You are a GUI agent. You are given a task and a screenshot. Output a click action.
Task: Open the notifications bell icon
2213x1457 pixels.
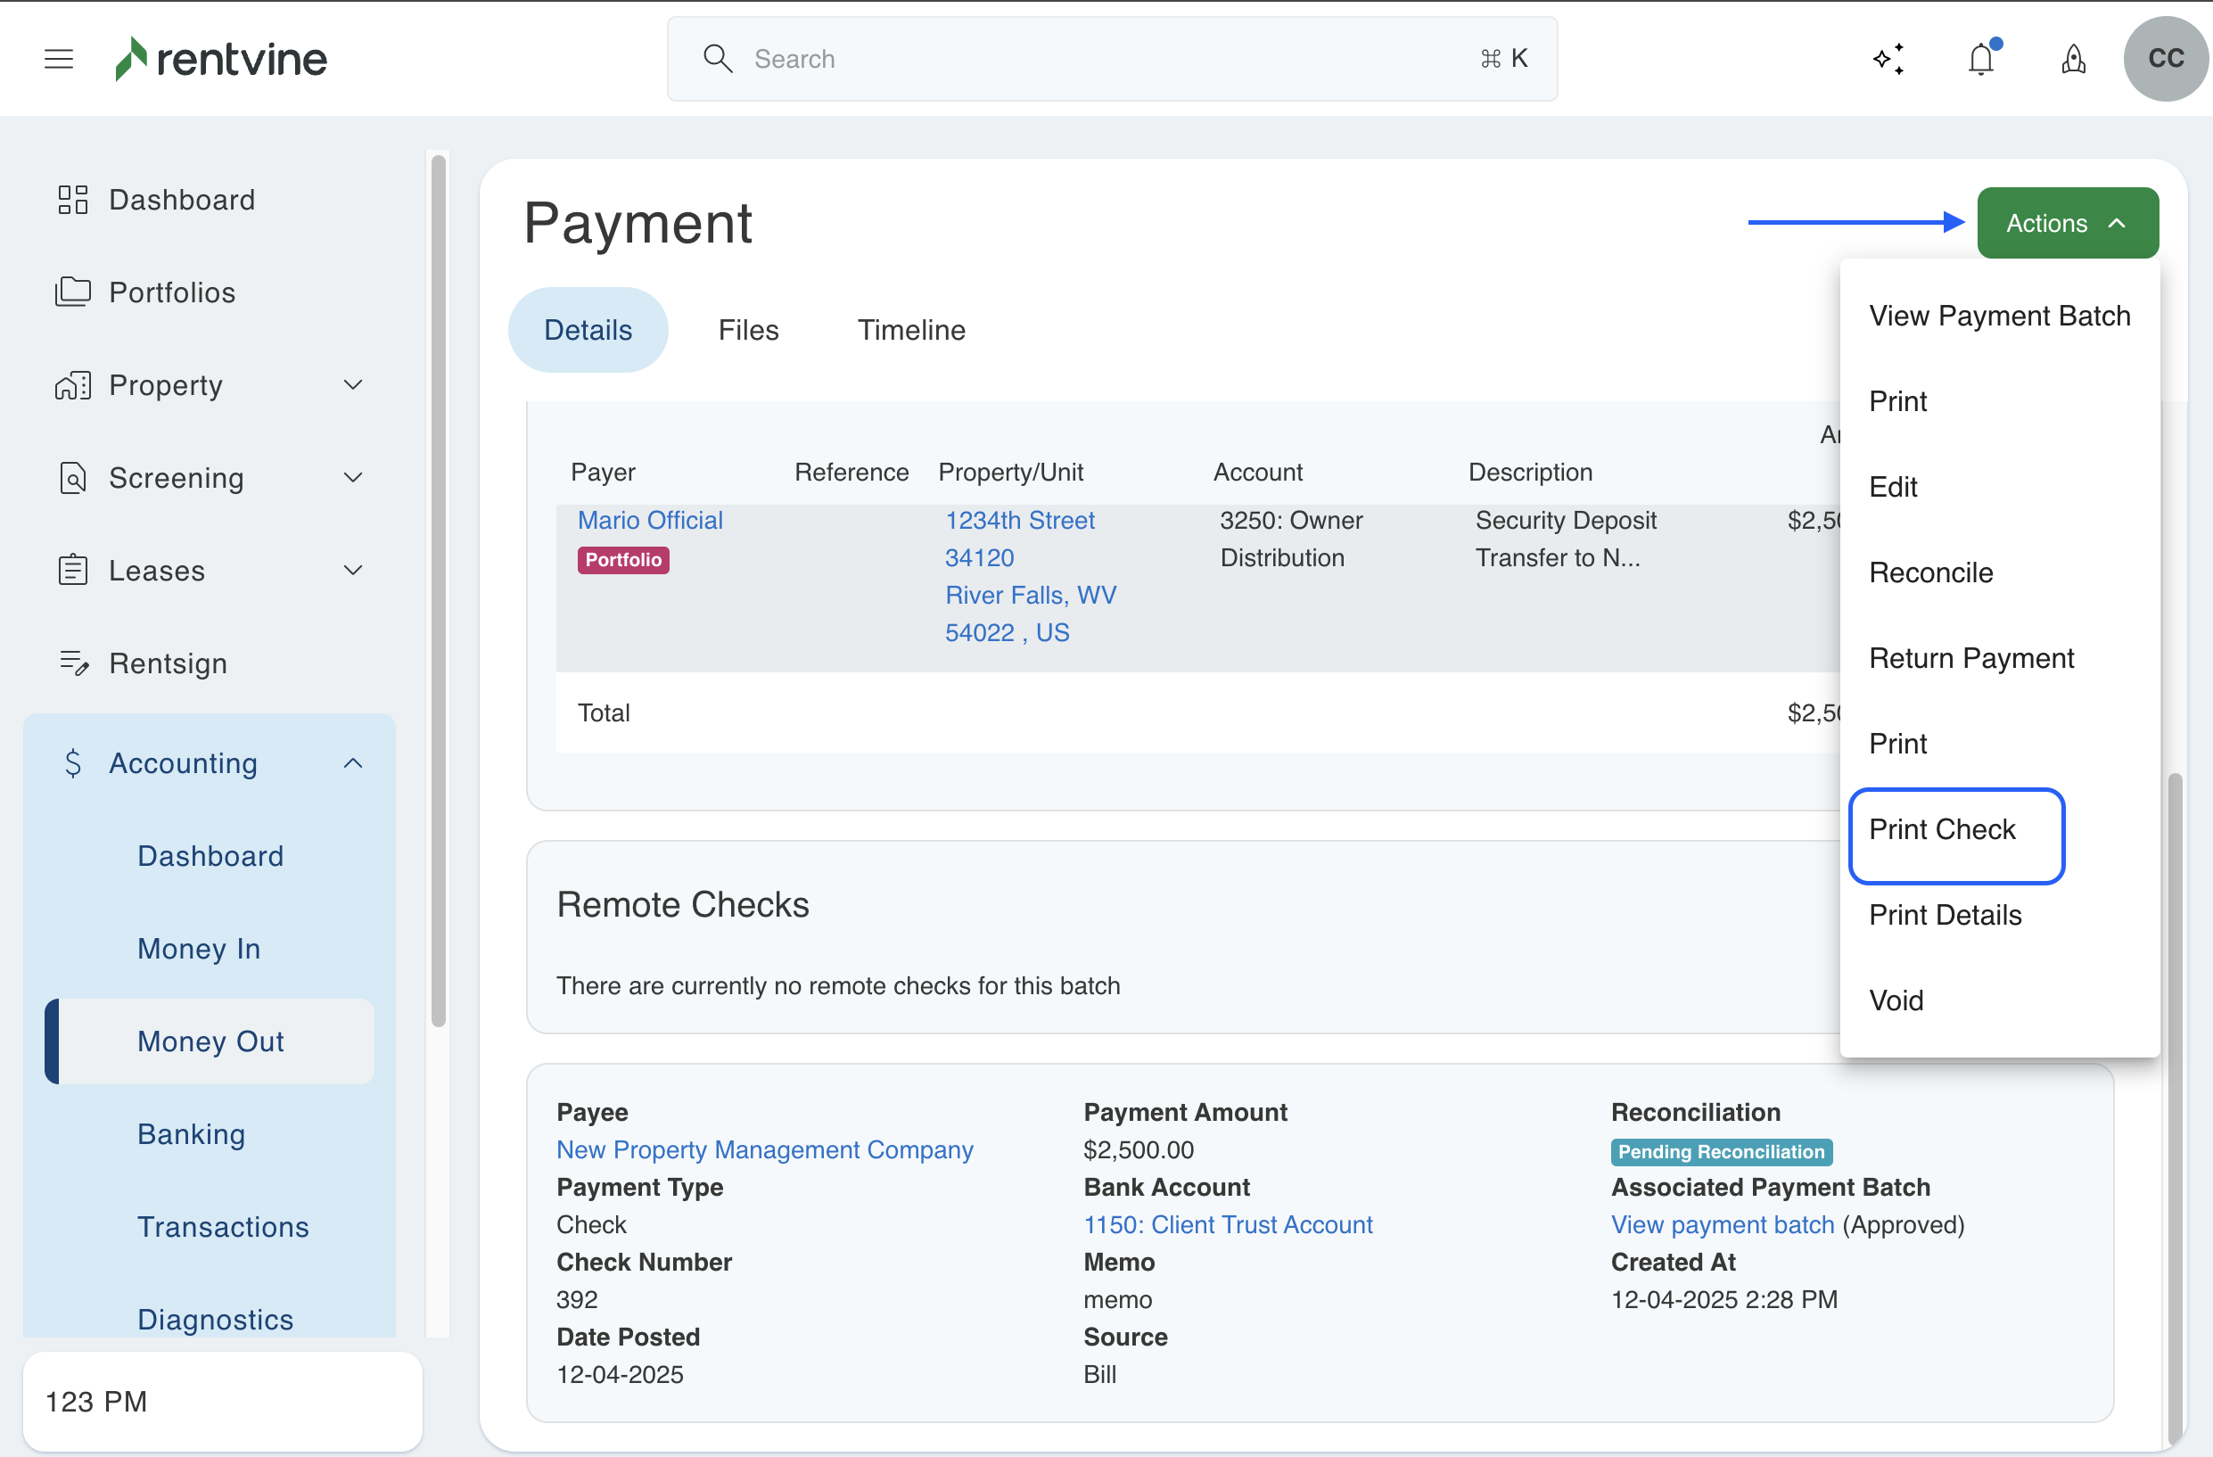pos(1981,59)
